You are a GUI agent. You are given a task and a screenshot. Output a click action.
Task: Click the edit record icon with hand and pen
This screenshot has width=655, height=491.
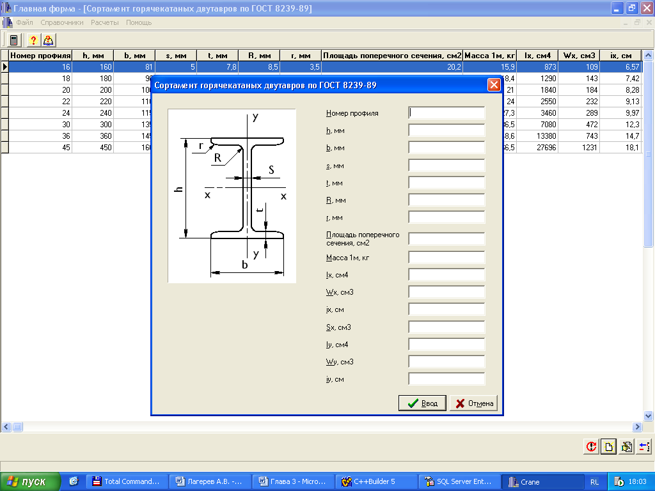626,446
